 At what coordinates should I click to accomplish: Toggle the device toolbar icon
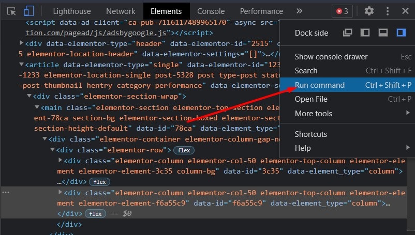pos(28,11)
